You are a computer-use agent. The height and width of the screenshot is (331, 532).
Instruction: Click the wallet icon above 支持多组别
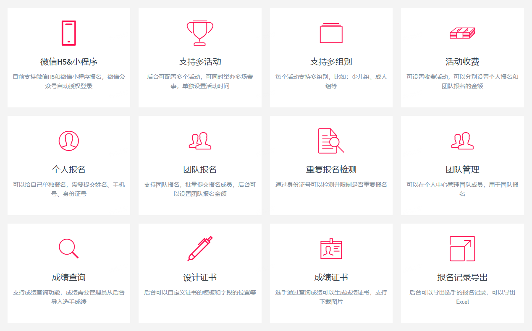click(331, 32)
